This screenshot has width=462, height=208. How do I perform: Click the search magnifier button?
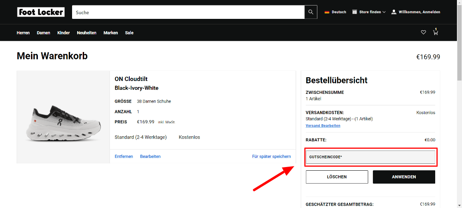tap(311, 12)
